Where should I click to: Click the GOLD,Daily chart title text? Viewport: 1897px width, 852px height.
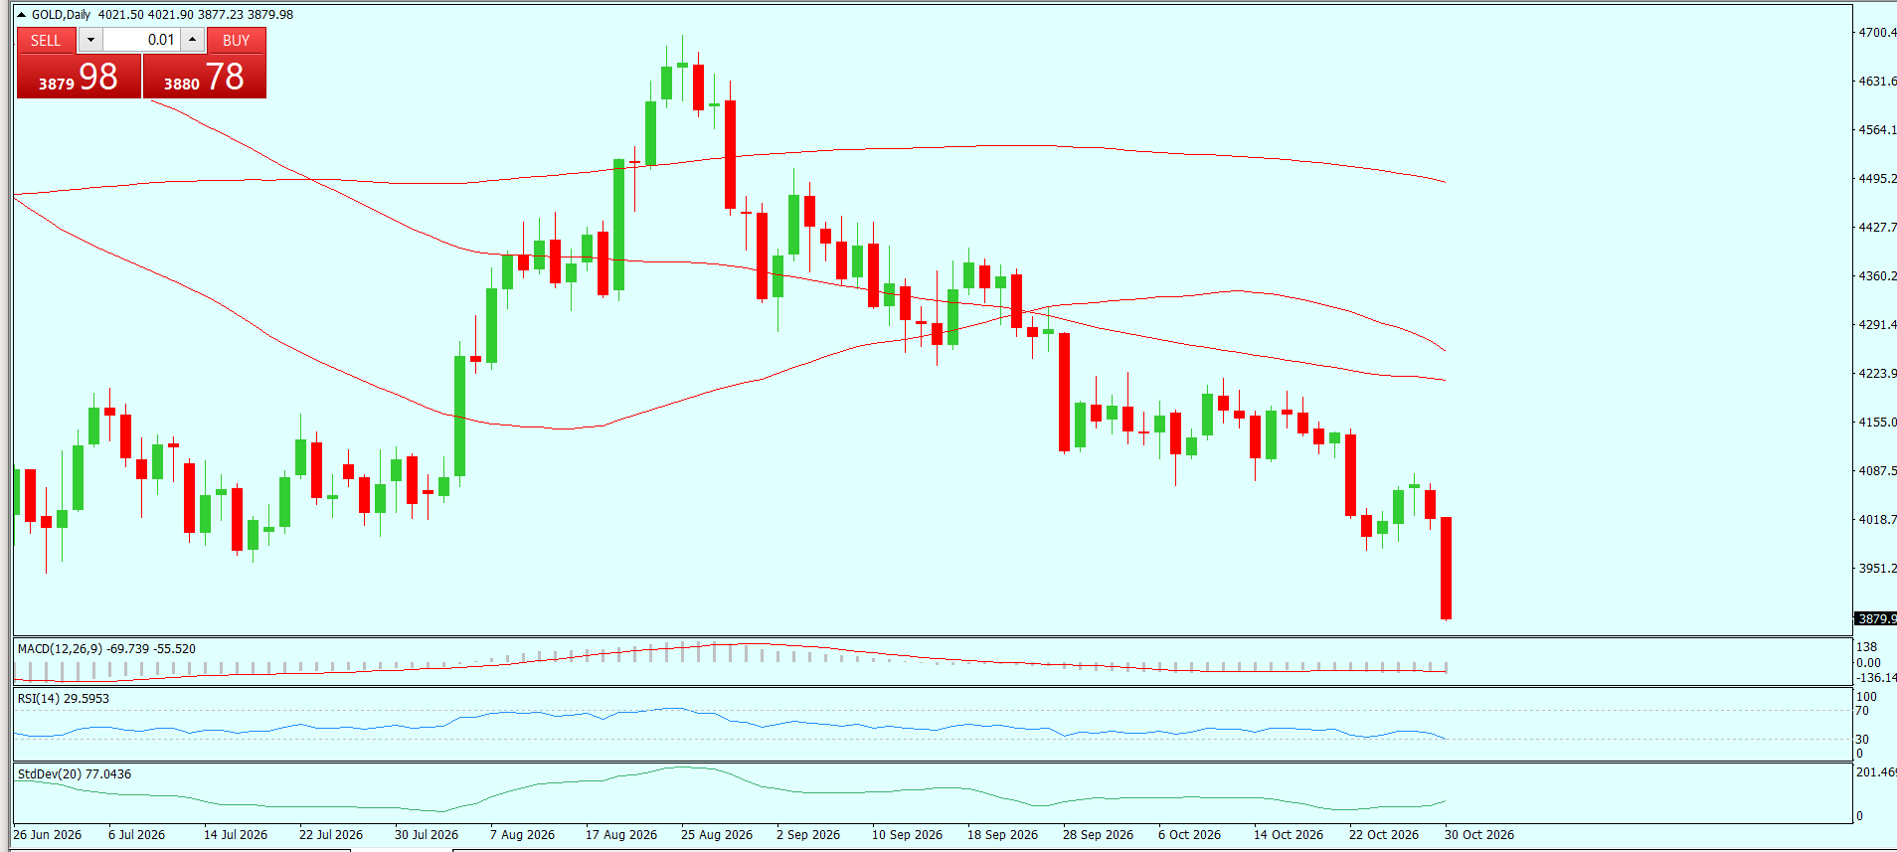pyautogui.click(x=61, y=15)
